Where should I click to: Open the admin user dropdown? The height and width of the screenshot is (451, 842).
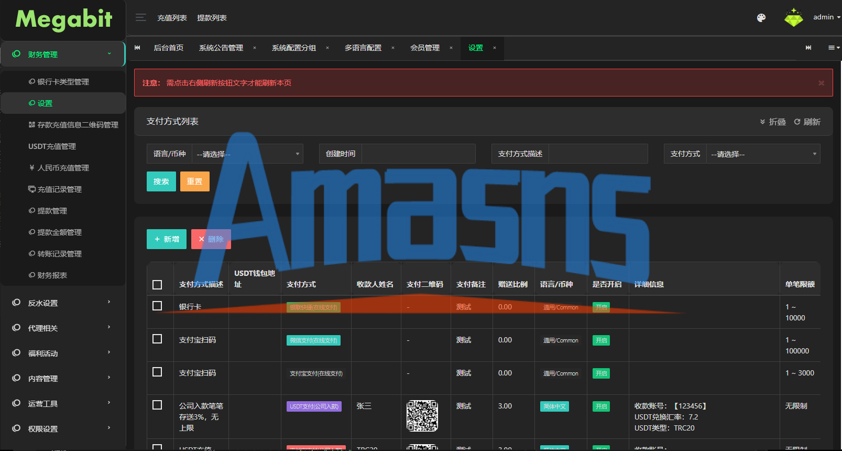point(827,17)
